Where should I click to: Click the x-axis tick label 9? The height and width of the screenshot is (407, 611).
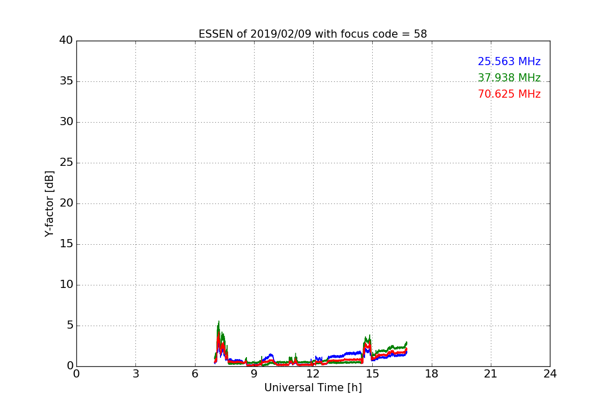254,374
